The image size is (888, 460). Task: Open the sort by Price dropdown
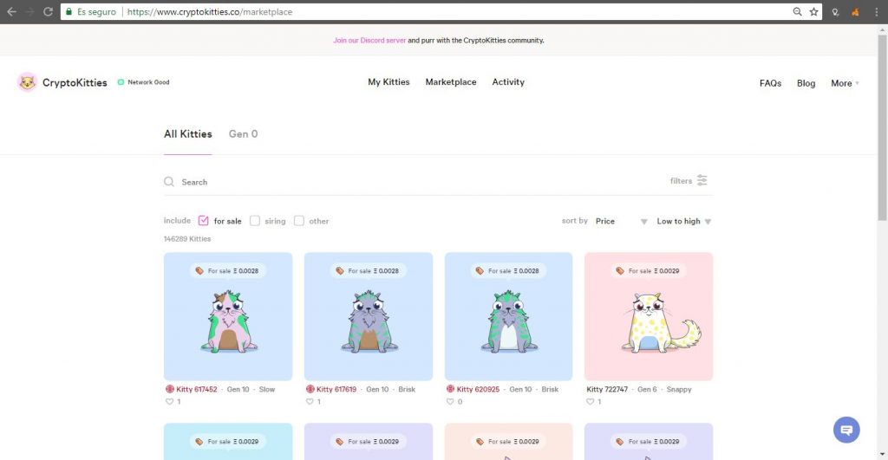coord(621,221)
